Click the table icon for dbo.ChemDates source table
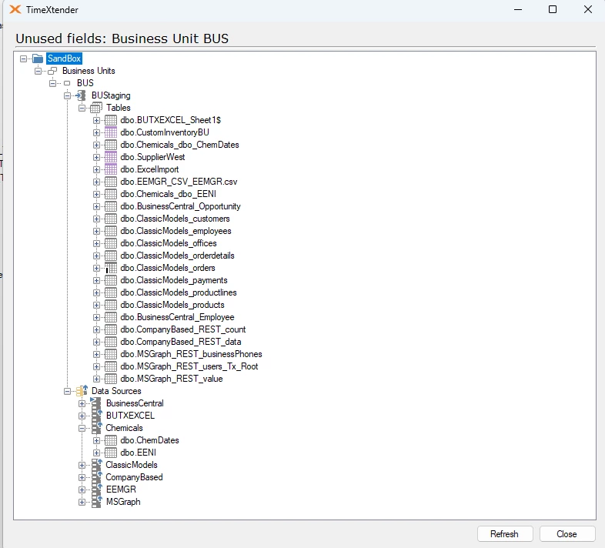Screen dimensions: 605x548 (111, 440)
